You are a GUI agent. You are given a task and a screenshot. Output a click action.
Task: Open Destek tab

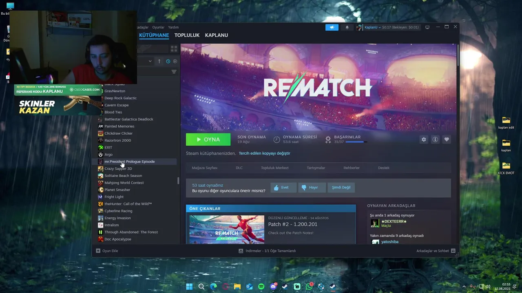pos(383,168)
